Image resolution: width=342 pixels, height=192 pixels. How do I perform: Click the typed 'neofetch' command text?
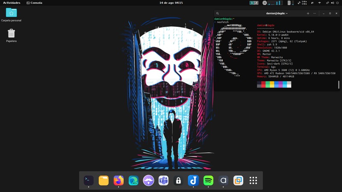pos(223,22)
